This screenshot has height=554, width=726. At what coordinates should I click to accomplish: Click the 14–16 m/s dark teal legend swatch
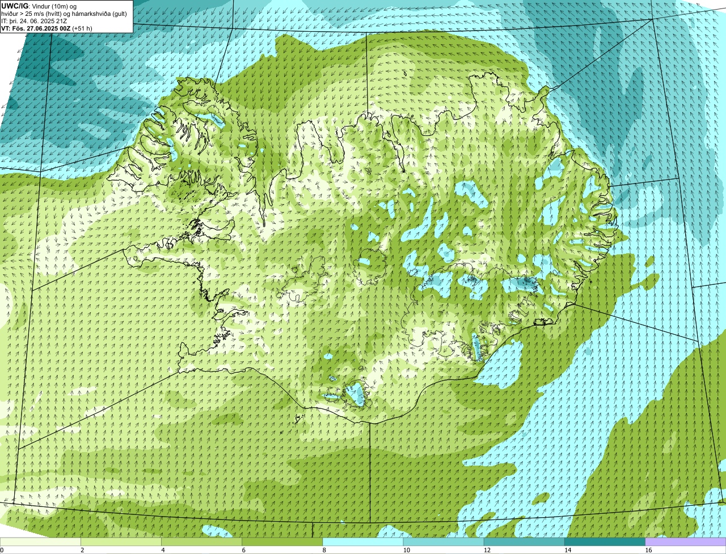[605, 542]
